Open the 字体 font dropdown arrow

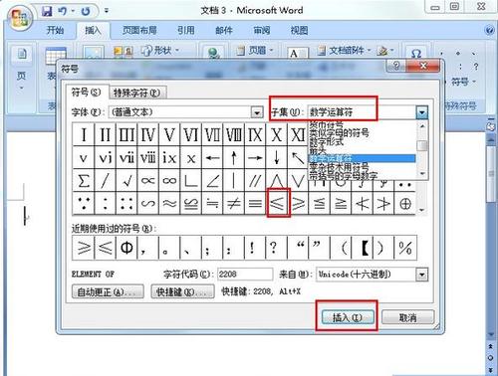pyautogui.click(x=256, y=112)
